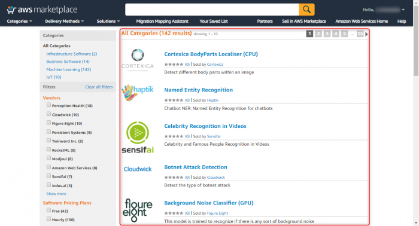The width and height of the screenshot is (419, 226).
Task: Click inside the marketplace search field
Action: click(x=212, y=10)
